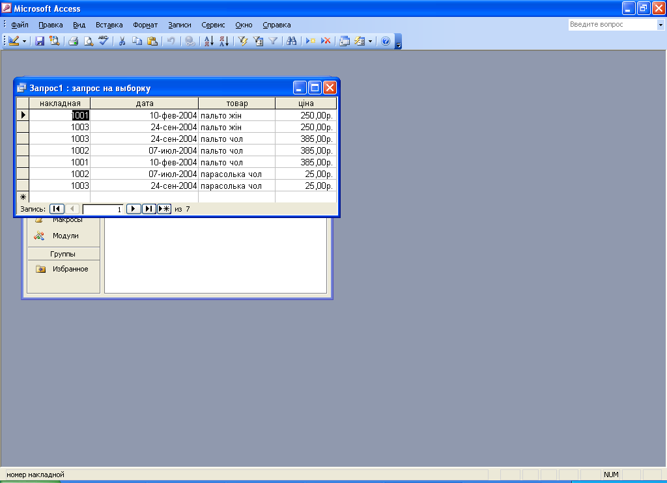Viewport: 667px width, 483px height.
Task: Apply Filter by Selection lightning funnel icon
Action: [243, 41]
